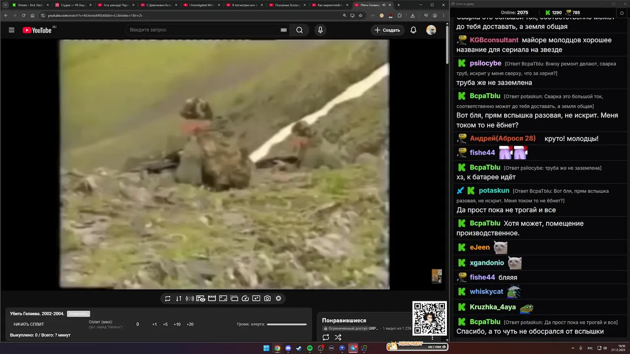
Task: Open the player toolbar settings gear
Action: tap(279, 298)
